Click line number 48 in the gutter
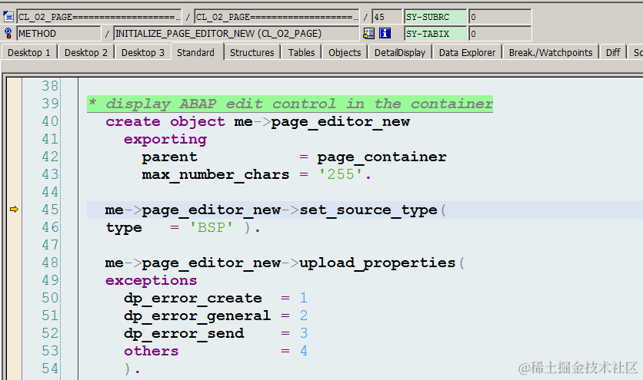 pos(51,262)
